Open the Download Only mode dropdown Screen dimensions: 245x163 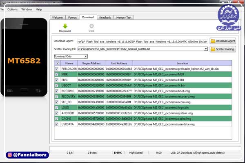coord(71,56)
